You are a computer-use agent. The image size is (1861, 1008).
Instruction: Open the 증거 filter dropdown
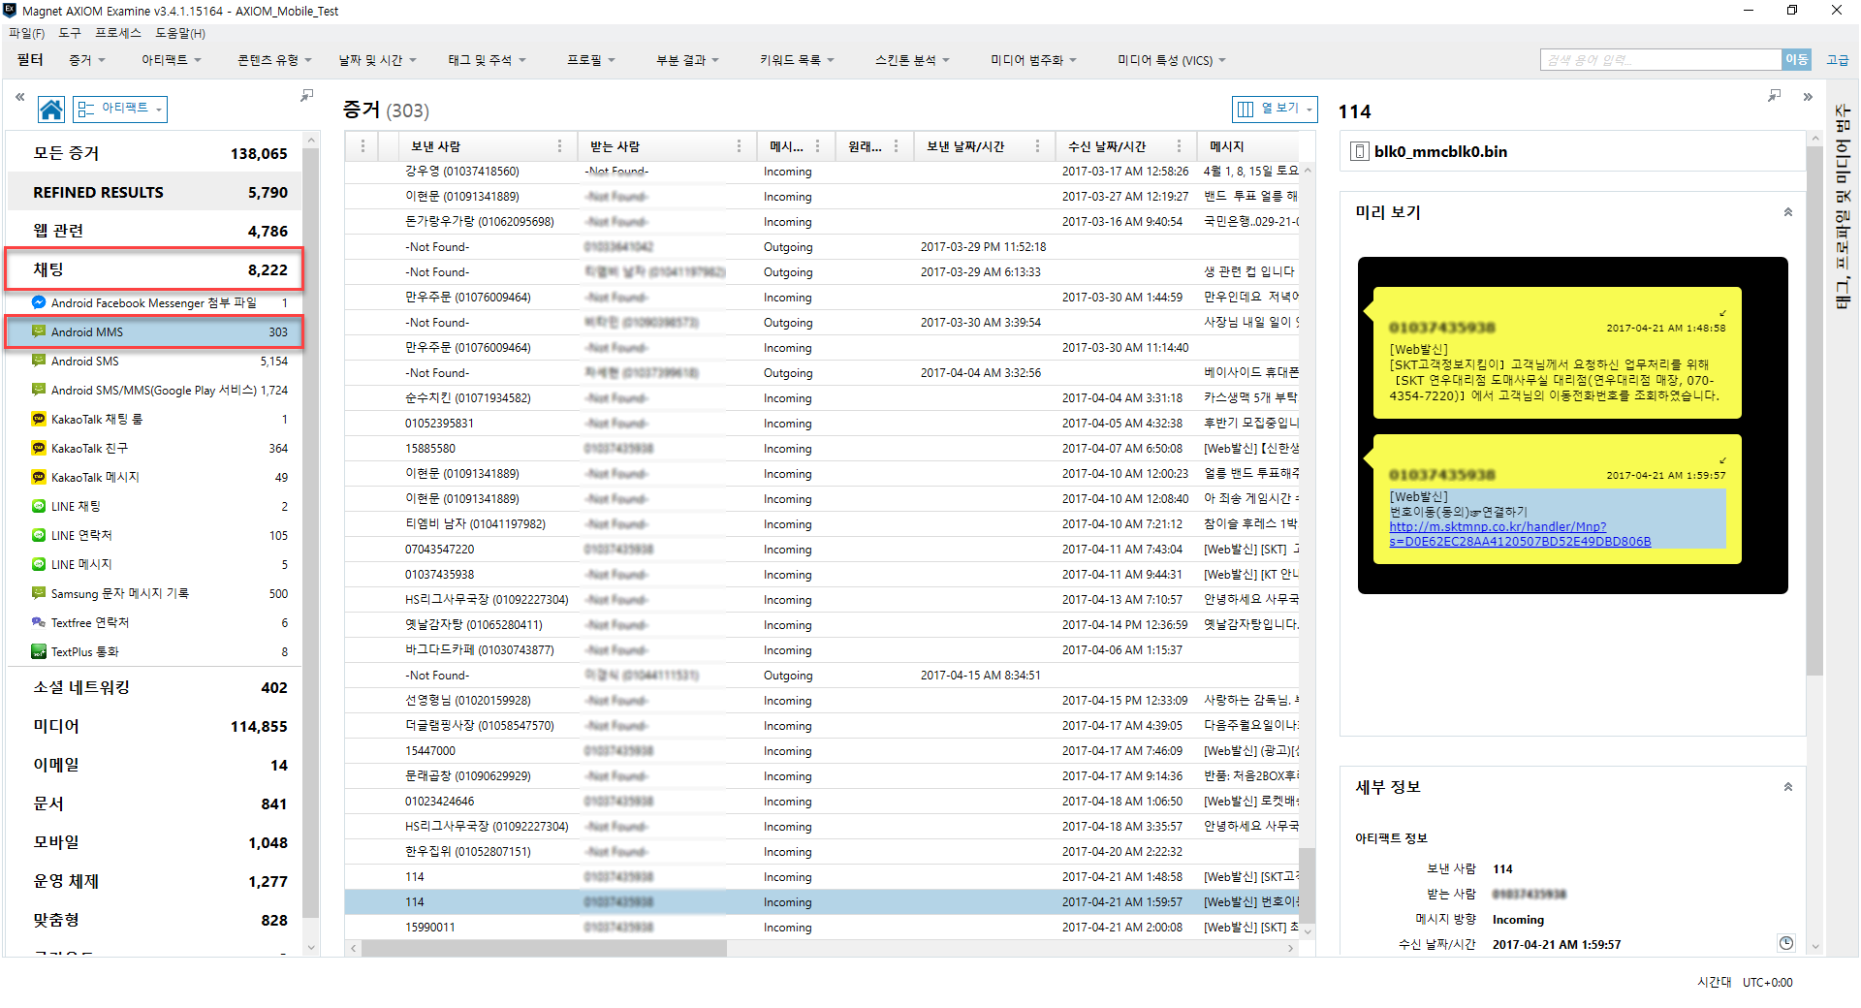pyautogui.click(x=87, y=60)
